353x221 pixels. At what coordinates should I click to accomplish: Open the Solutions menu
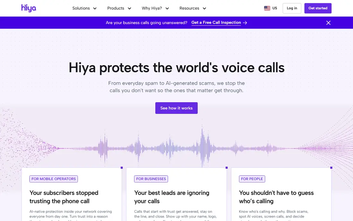(x=81, y=8)
